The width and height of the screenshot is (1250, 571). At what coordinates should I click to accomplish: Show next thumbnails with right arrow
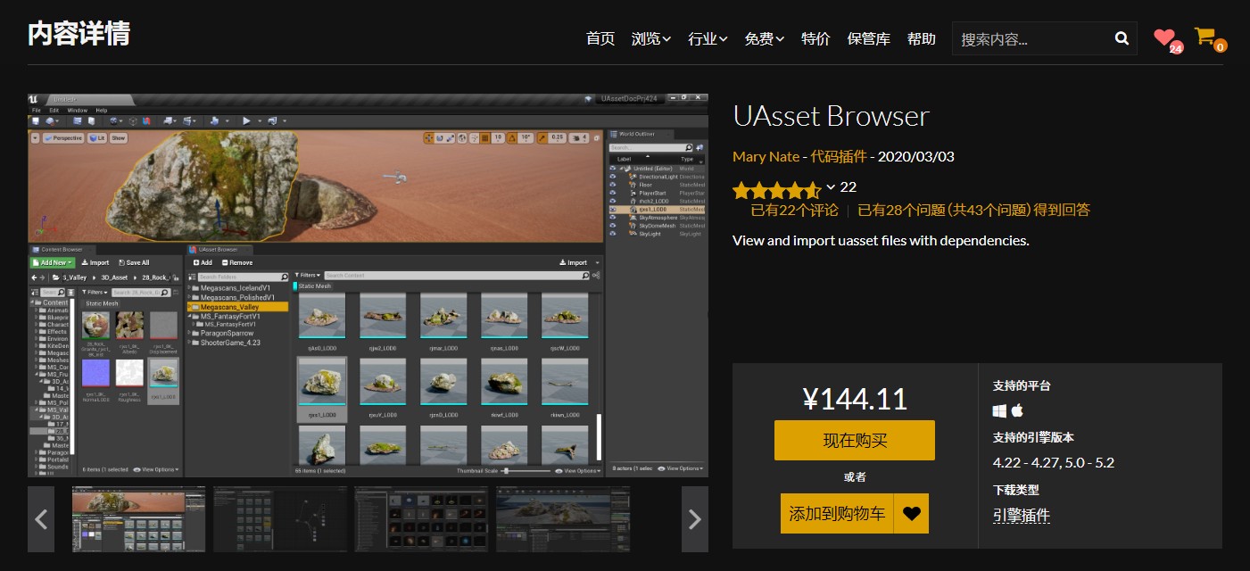click(x=695, y=519)
